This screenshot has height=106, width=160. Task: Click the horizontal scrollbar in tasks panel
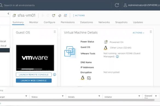[x=77, y=100]
